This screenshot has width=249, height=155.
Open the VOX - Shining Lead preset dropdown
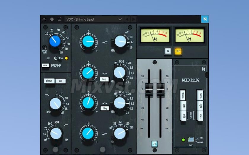(x=94, y=19)
